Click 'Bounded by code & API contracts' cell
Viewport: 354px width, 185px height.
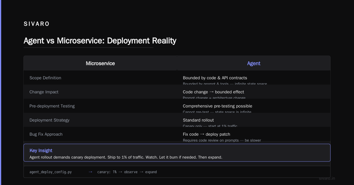pyautogui.click(x=215, y=78)
